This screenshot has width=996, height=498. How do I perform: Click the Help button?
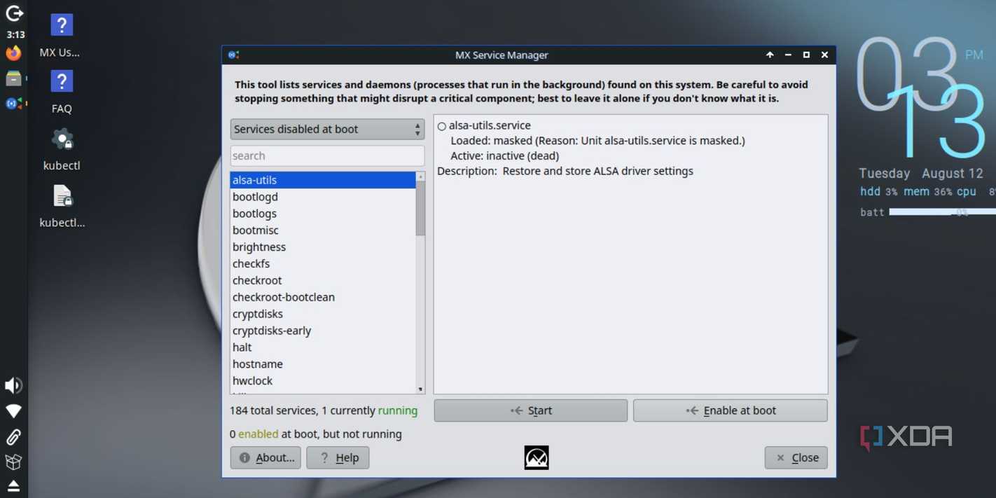point(338,457)
